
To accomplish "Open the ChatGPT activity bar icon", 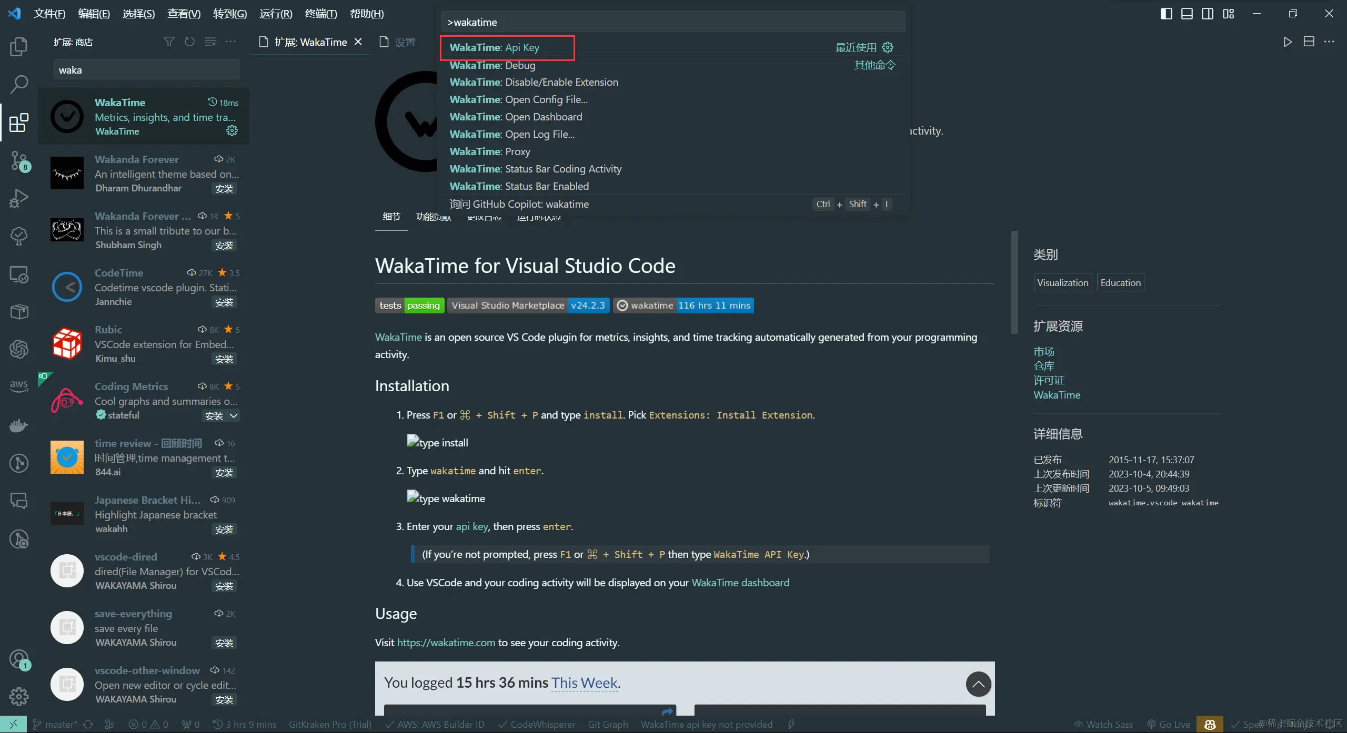I will [19, 349].
